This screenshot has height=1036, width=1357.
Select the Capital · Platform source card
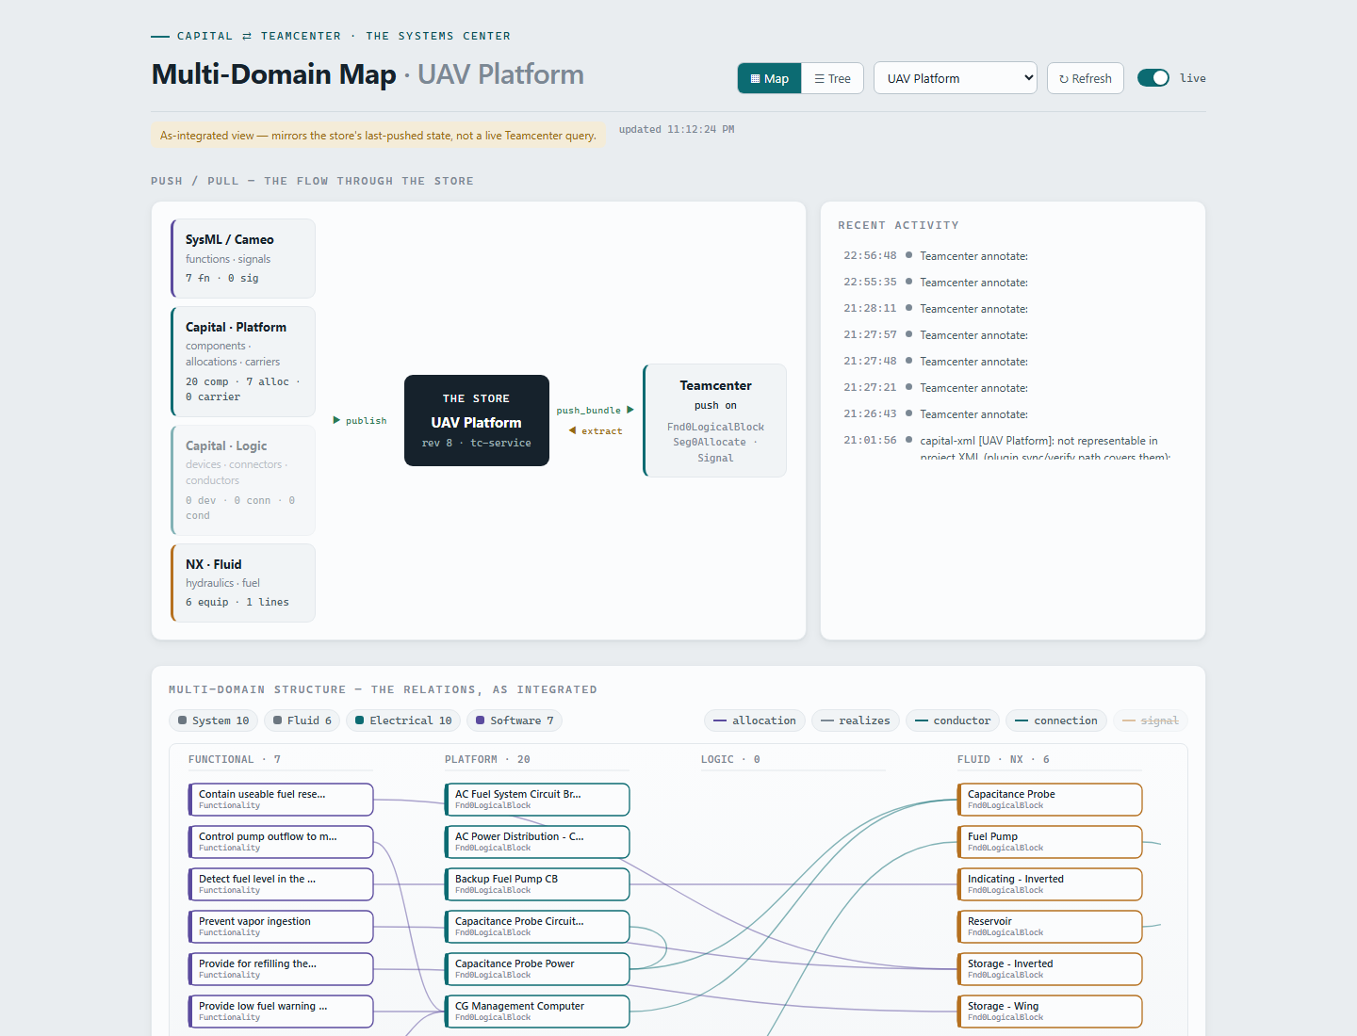pyautogui.click(x=243, y=362)
